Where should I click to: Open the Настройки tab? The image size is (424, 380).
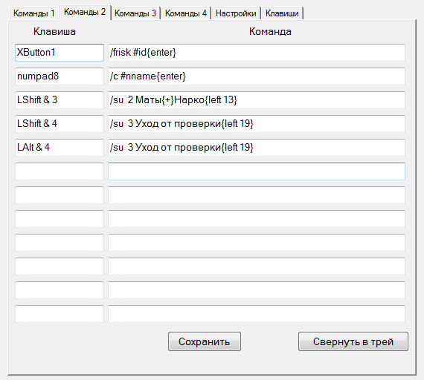[236, 13]
